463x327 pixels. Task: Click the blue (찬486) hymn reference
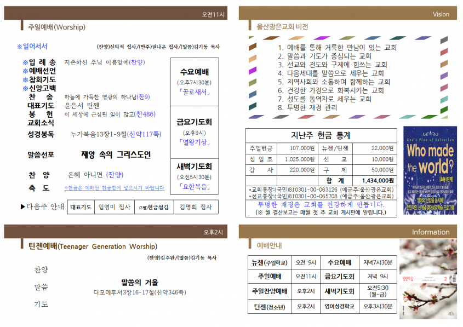(x=145, y=114)
